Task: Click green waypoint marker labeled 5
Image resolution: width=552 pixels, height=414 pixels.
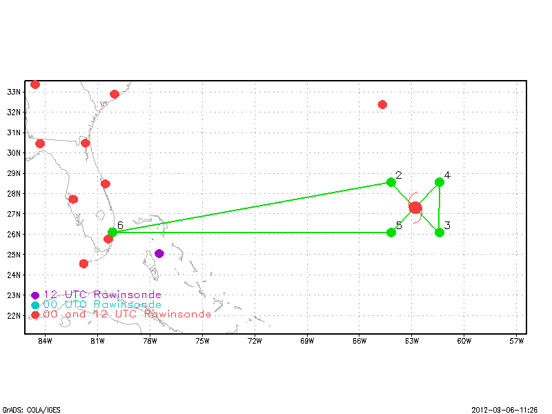Action: pos(391,233)
